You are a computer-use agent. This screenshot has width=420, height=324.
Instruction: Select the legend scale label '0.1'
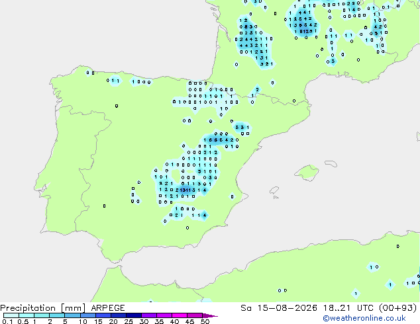7,321
